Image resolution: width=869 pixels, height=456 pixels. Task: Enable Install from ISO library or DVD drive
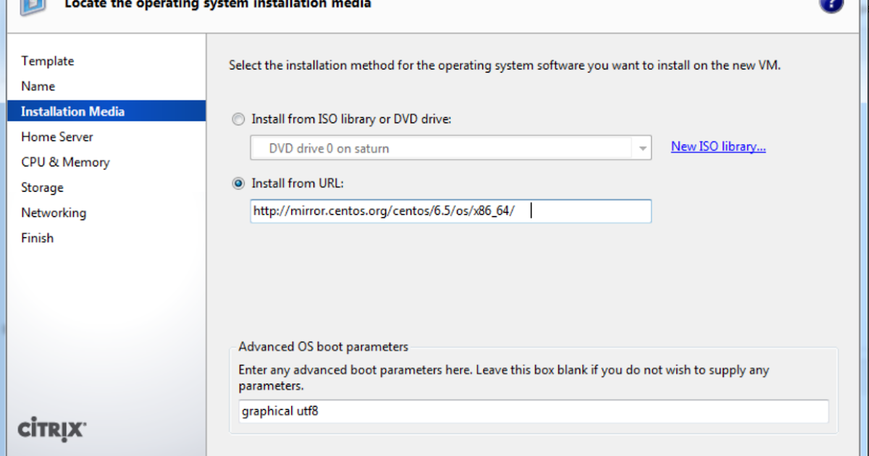tap(238, 119)
